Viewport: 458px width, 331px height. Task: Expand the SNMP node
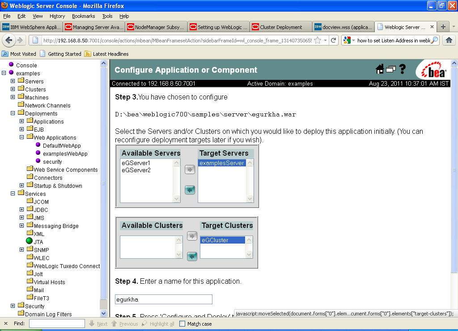[21, 249]
